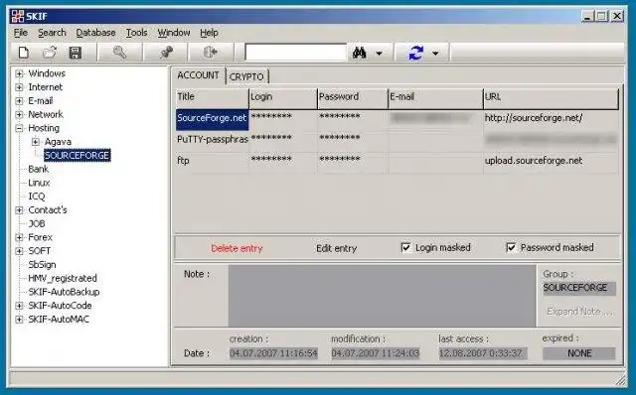Toggle the Login masked checkbox
Viewport: 636px width, 395px height.
[405, 247]
